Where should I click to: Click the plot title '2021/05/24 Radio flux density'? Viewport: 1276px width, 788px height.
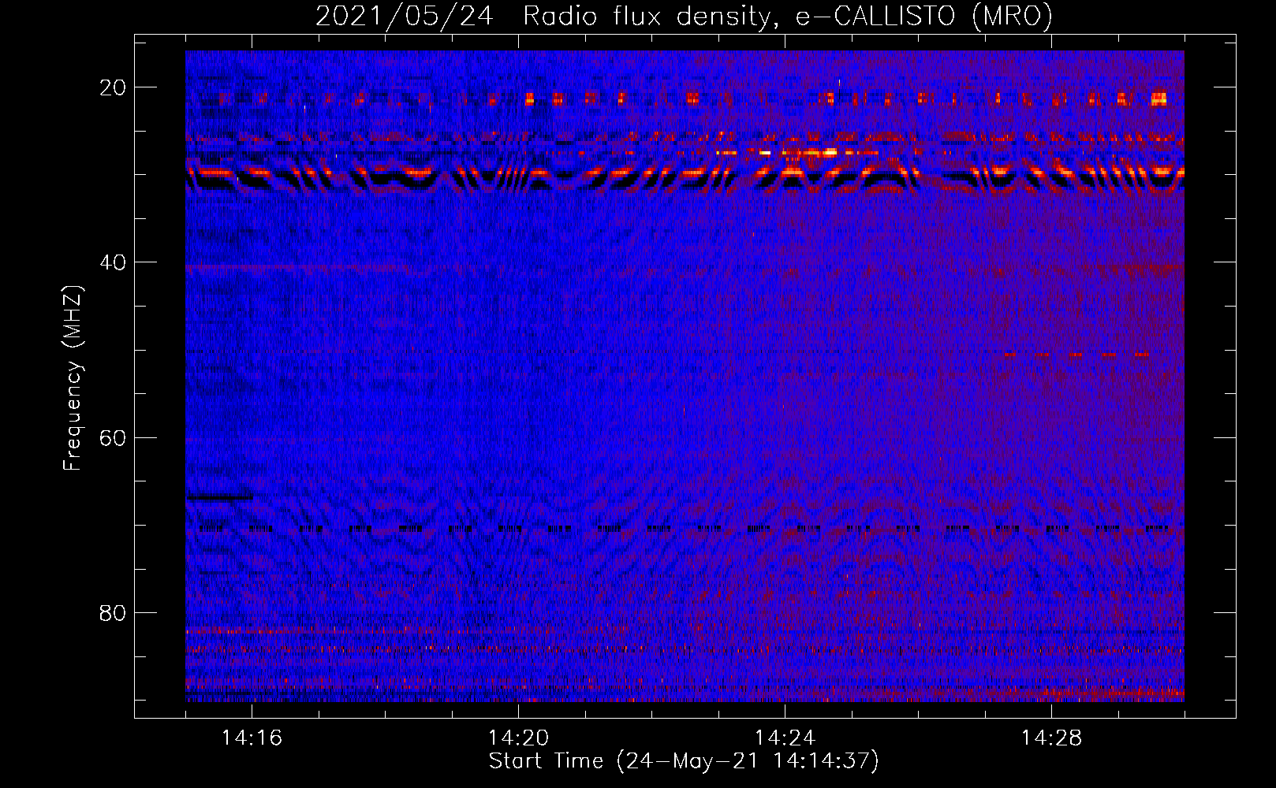click(684, 16)
